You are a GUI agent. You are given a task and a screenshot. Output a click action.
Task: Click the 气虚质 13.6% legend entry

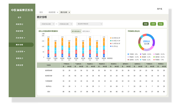coord(146,54)
